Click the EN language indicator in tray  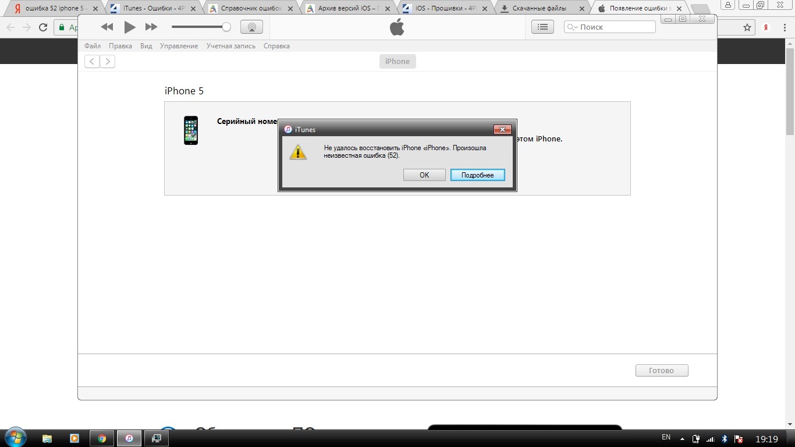coord(666,437)
